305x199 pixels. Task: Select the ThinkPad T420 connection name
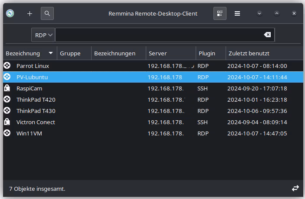(36, 99)
